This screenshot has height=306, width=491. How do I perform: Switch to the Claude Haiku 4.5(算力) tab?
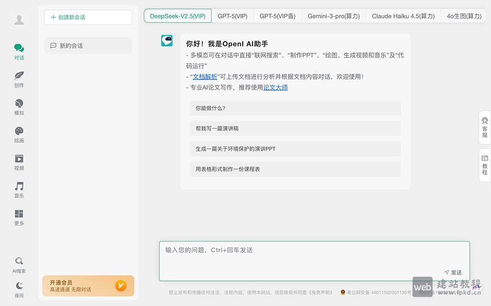403,16
